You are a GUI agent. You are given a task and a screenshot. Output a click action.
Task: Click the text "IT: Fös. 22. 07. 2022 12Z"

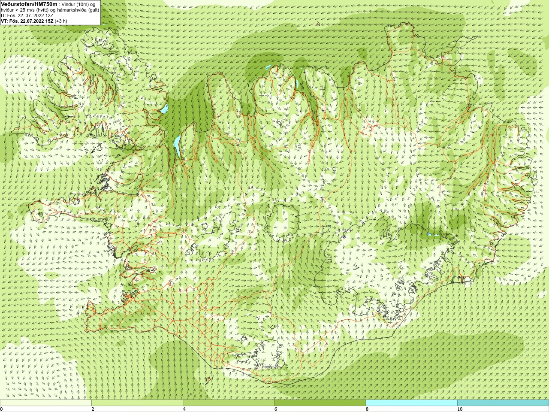coord(28,15)
